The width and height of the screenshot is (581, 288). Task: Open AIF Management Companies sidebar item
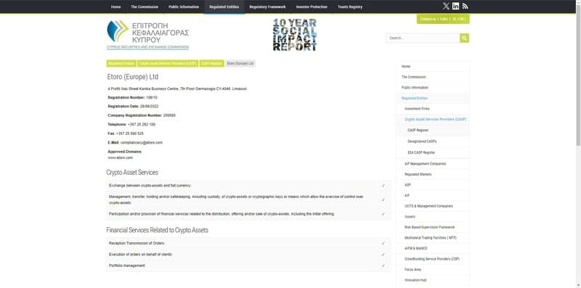point(425,164)
